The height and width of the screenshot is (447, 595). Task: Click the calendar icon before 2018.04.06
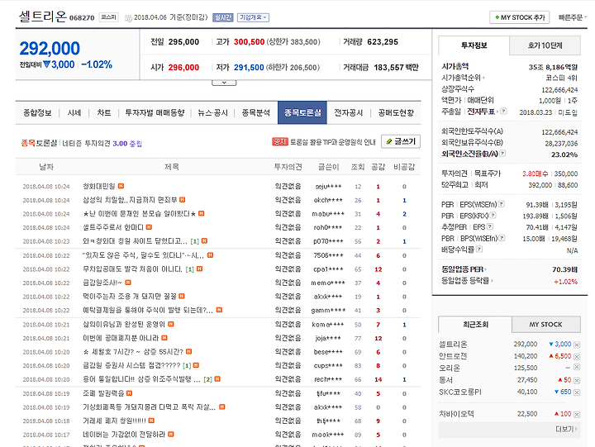[128, 18]
